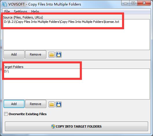This screenshot has height=136, width=153.
Task: Click Add button under Target Folders
Action: [14, 104]
